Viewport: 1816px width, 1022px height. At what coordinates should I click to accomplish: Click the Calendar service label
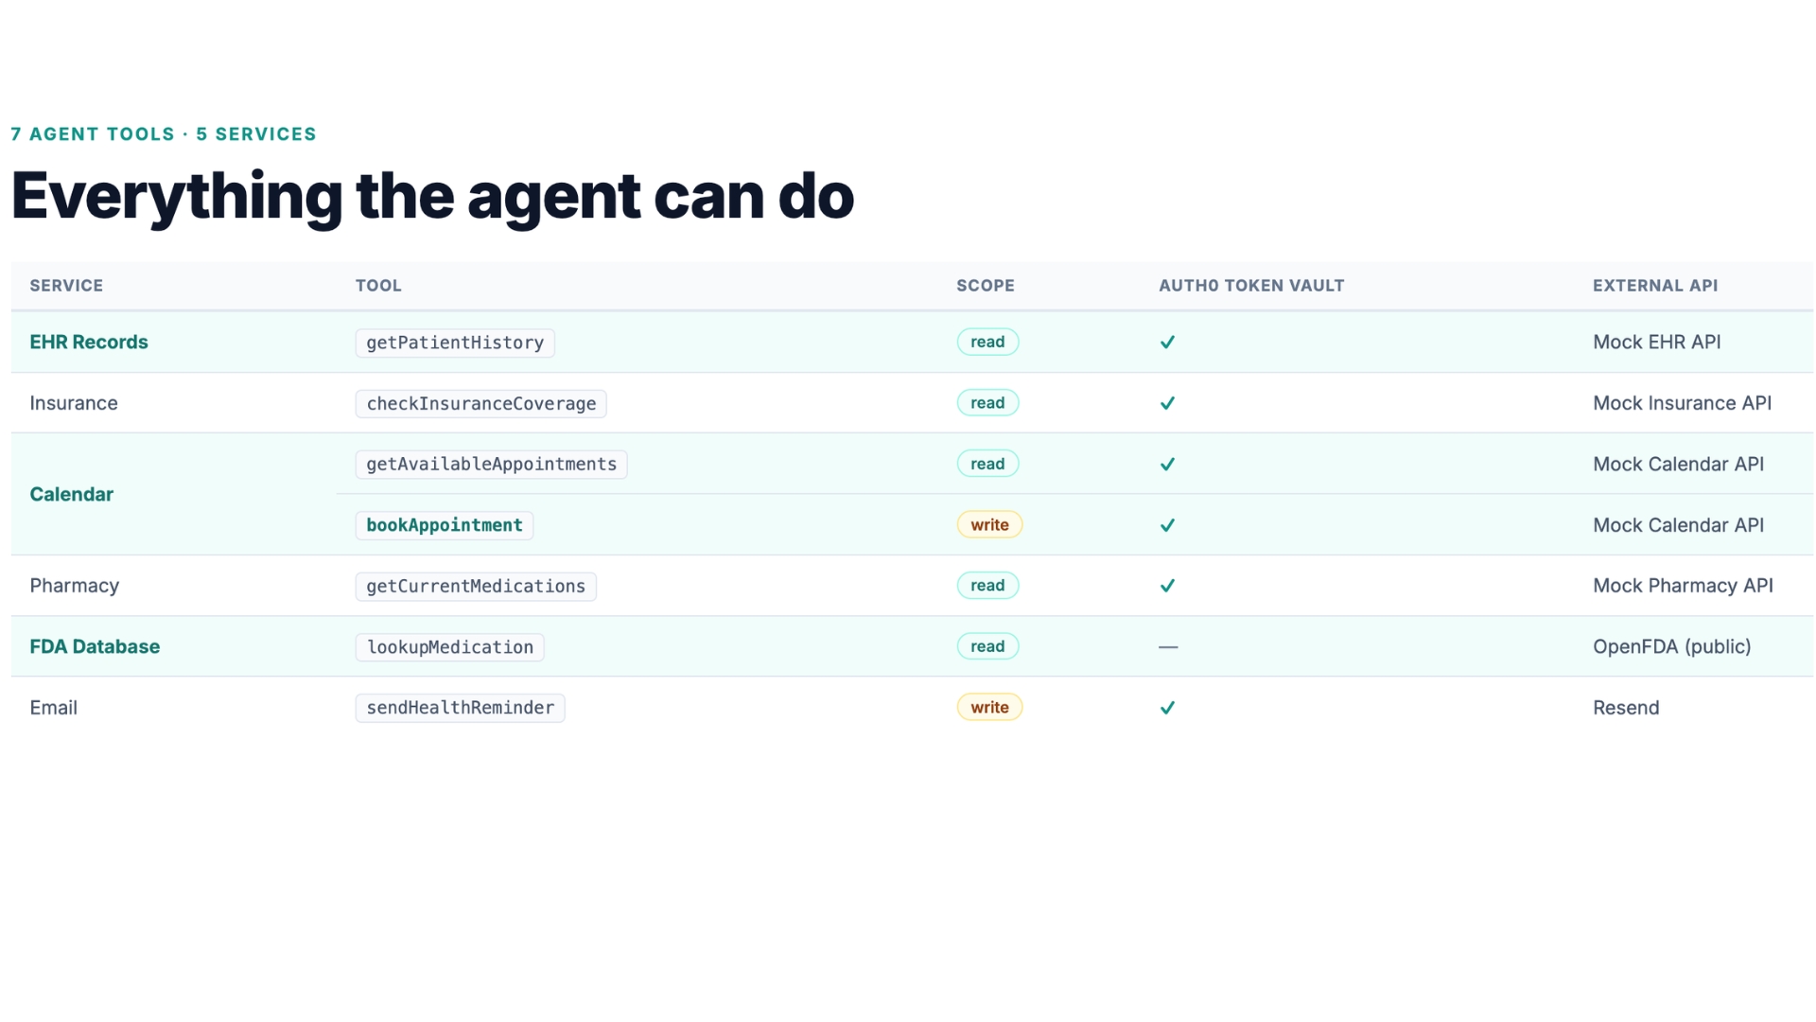(72, 495)
